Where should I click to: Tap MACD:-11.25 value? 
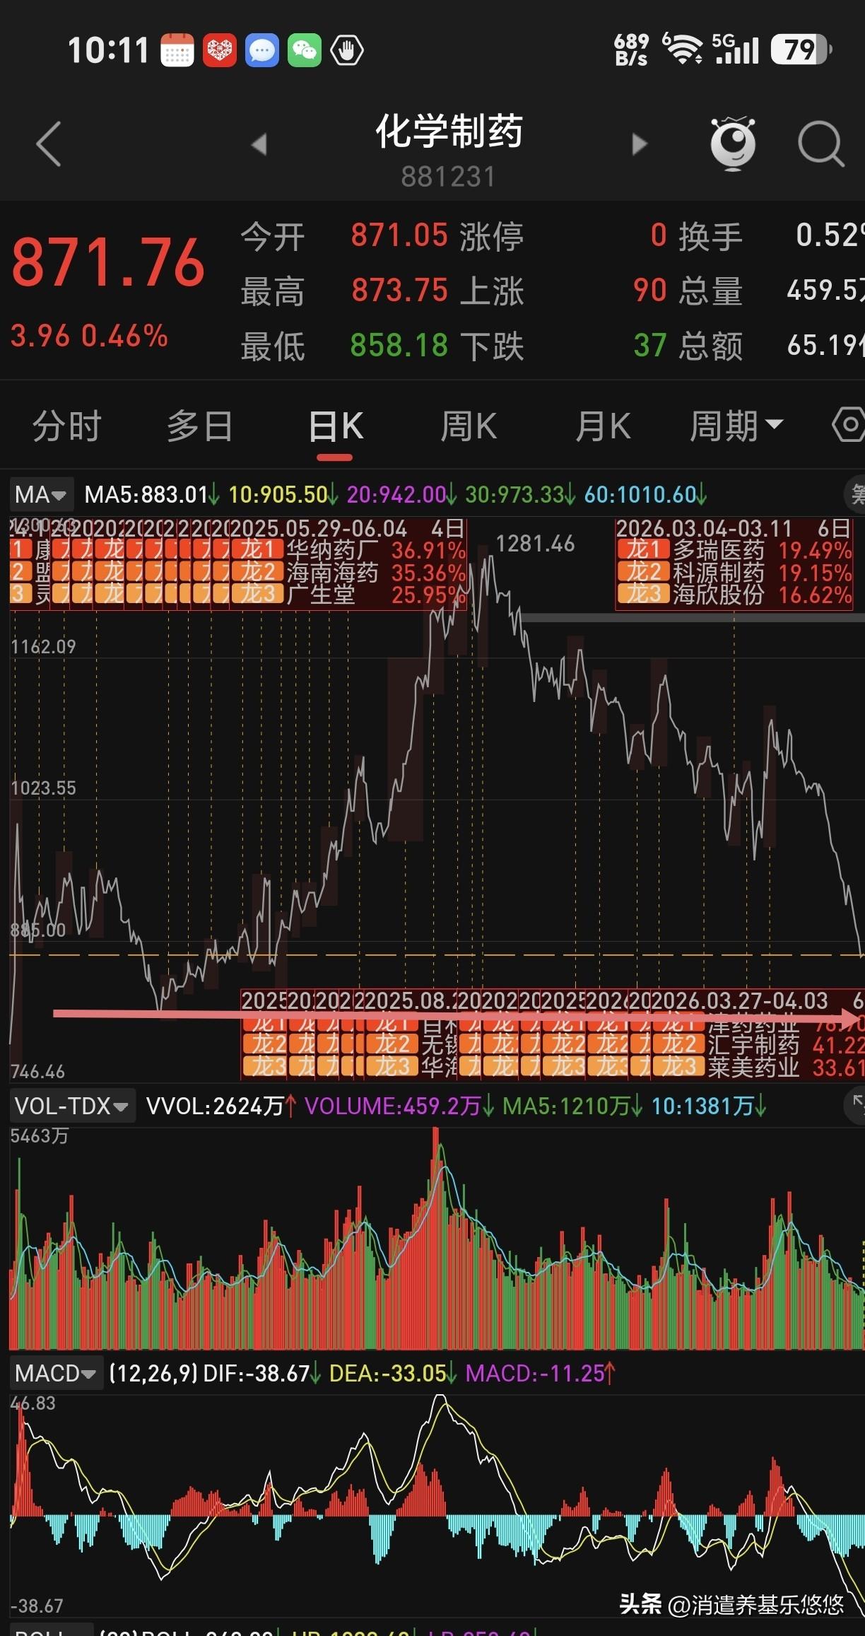click(x=541, y=1373)
